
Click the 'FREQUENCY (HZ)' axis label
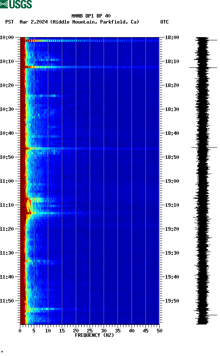[x=94, y=335]
